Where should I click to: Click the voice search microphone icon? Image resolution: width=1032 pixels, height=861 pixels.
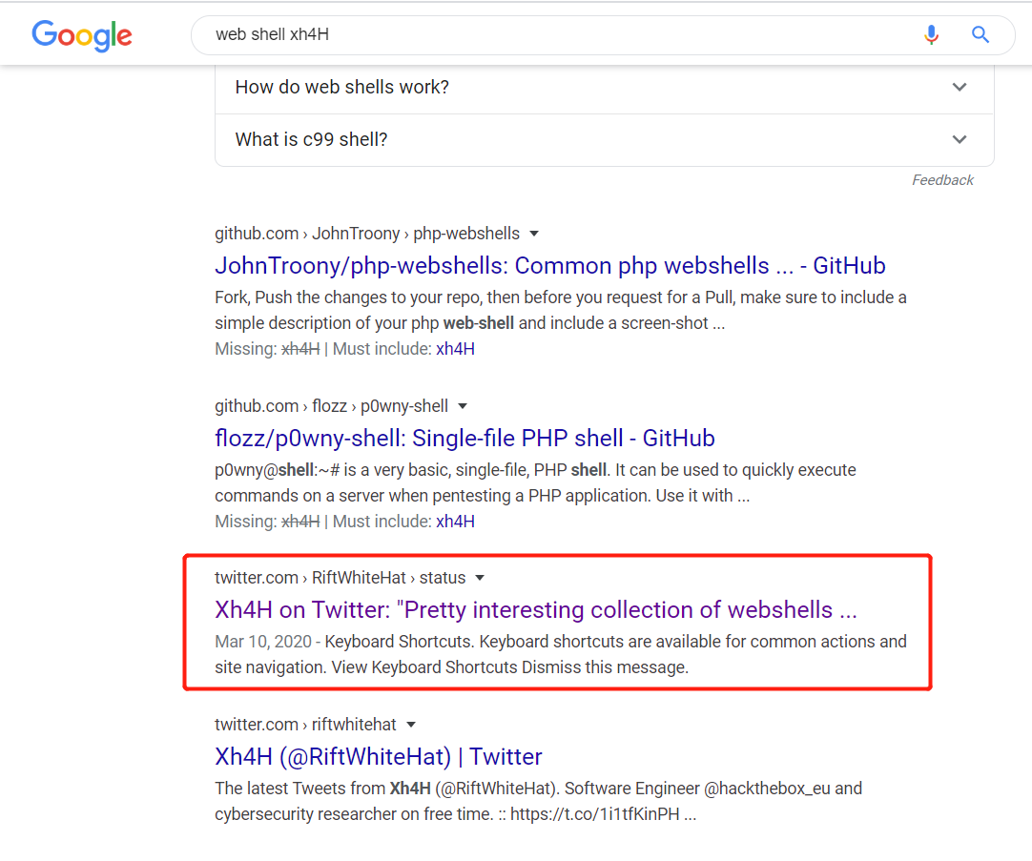tap(931, 35)
